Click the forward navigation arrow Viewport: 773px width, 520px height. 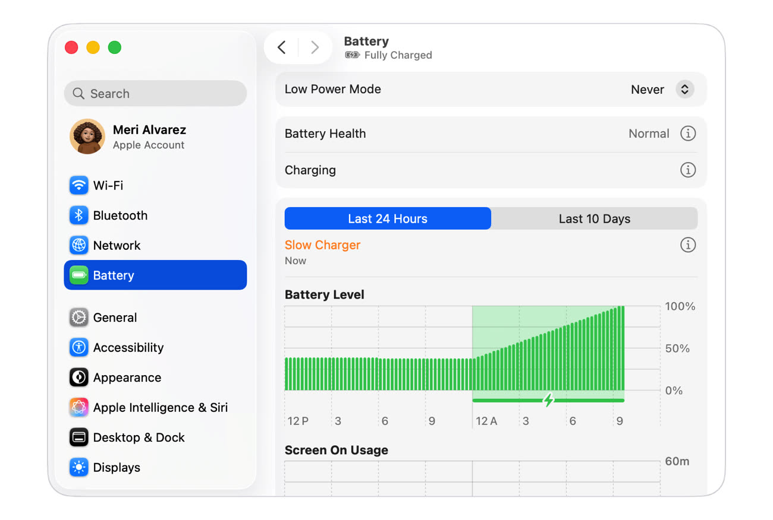[x=315, y=47]
